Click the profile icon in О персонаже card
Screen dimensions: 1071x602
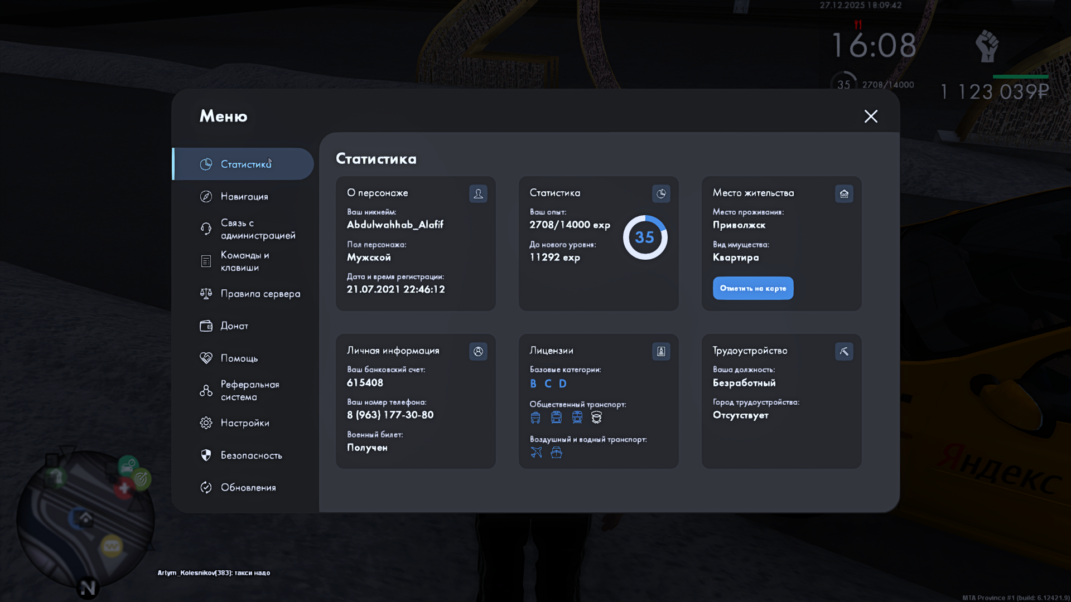pos(478,193)
